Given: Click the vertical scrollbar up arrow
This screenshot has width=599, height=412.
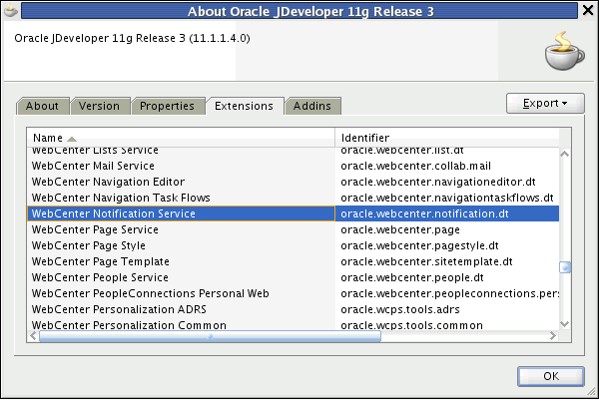Looking at the screenshot, I should (565, 154).
